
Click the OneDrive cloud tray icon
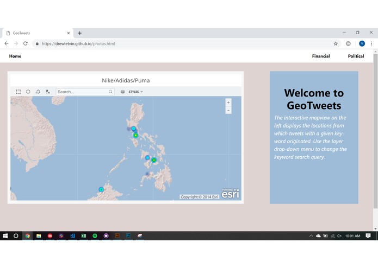[318, 236]
